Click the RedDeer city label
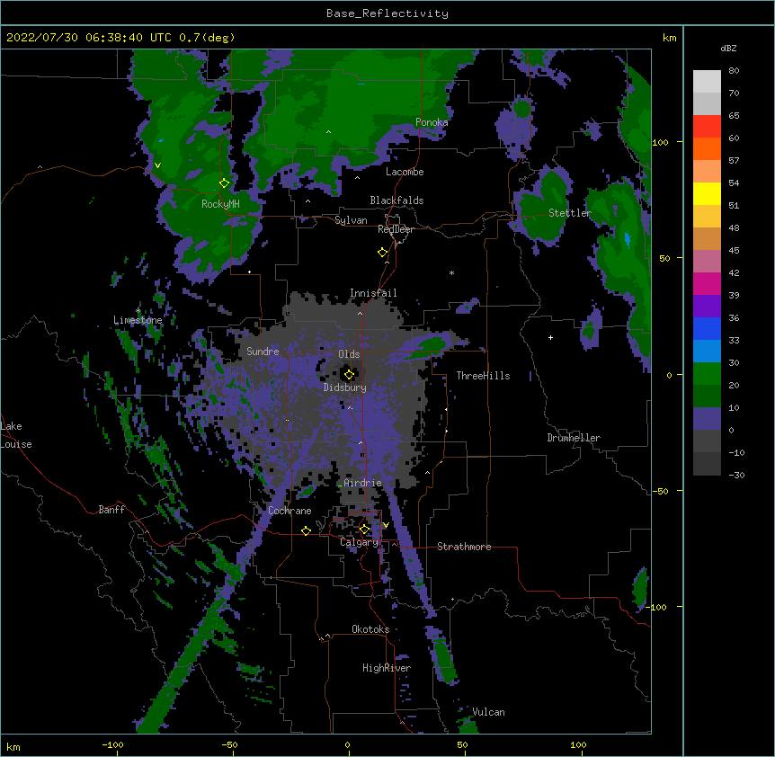The height and width of the screenshot is (757, 775). tap(396, 229)
